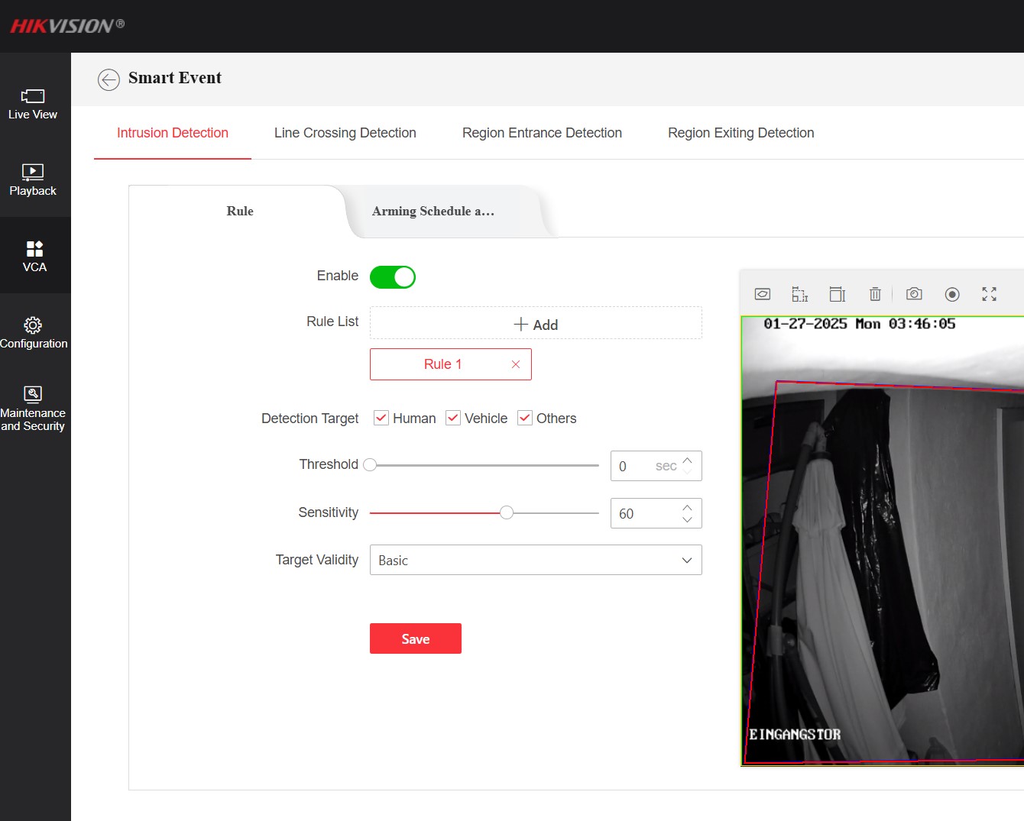Select the maximum target size icon
The height and width of the screenshot is (821, 1024).
(x=838, y=294)
